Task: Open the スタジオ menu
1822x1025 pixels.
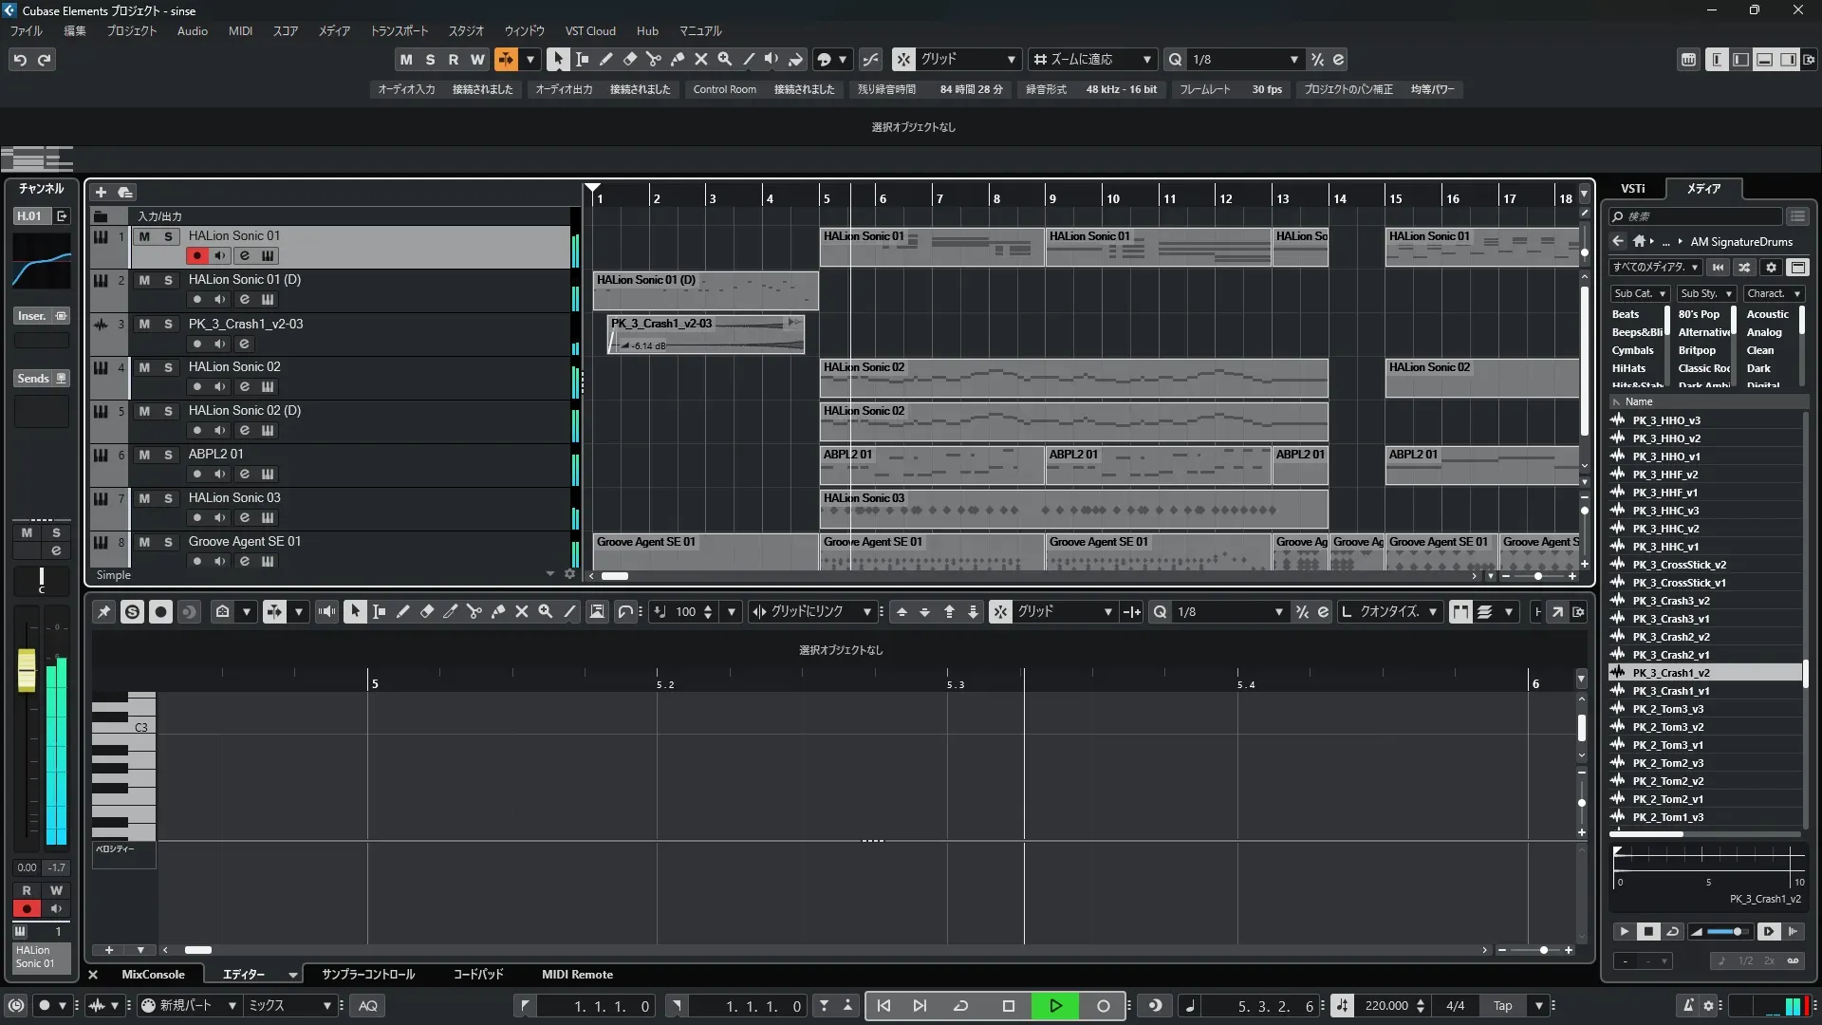Action: click(465, 31)
